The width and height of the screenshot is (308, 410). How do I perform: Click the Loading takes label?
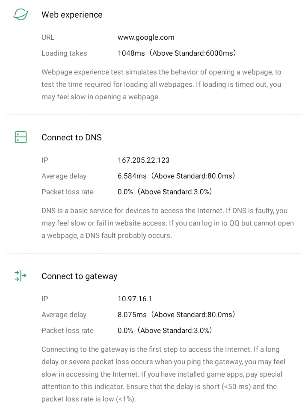click(64, 53)
